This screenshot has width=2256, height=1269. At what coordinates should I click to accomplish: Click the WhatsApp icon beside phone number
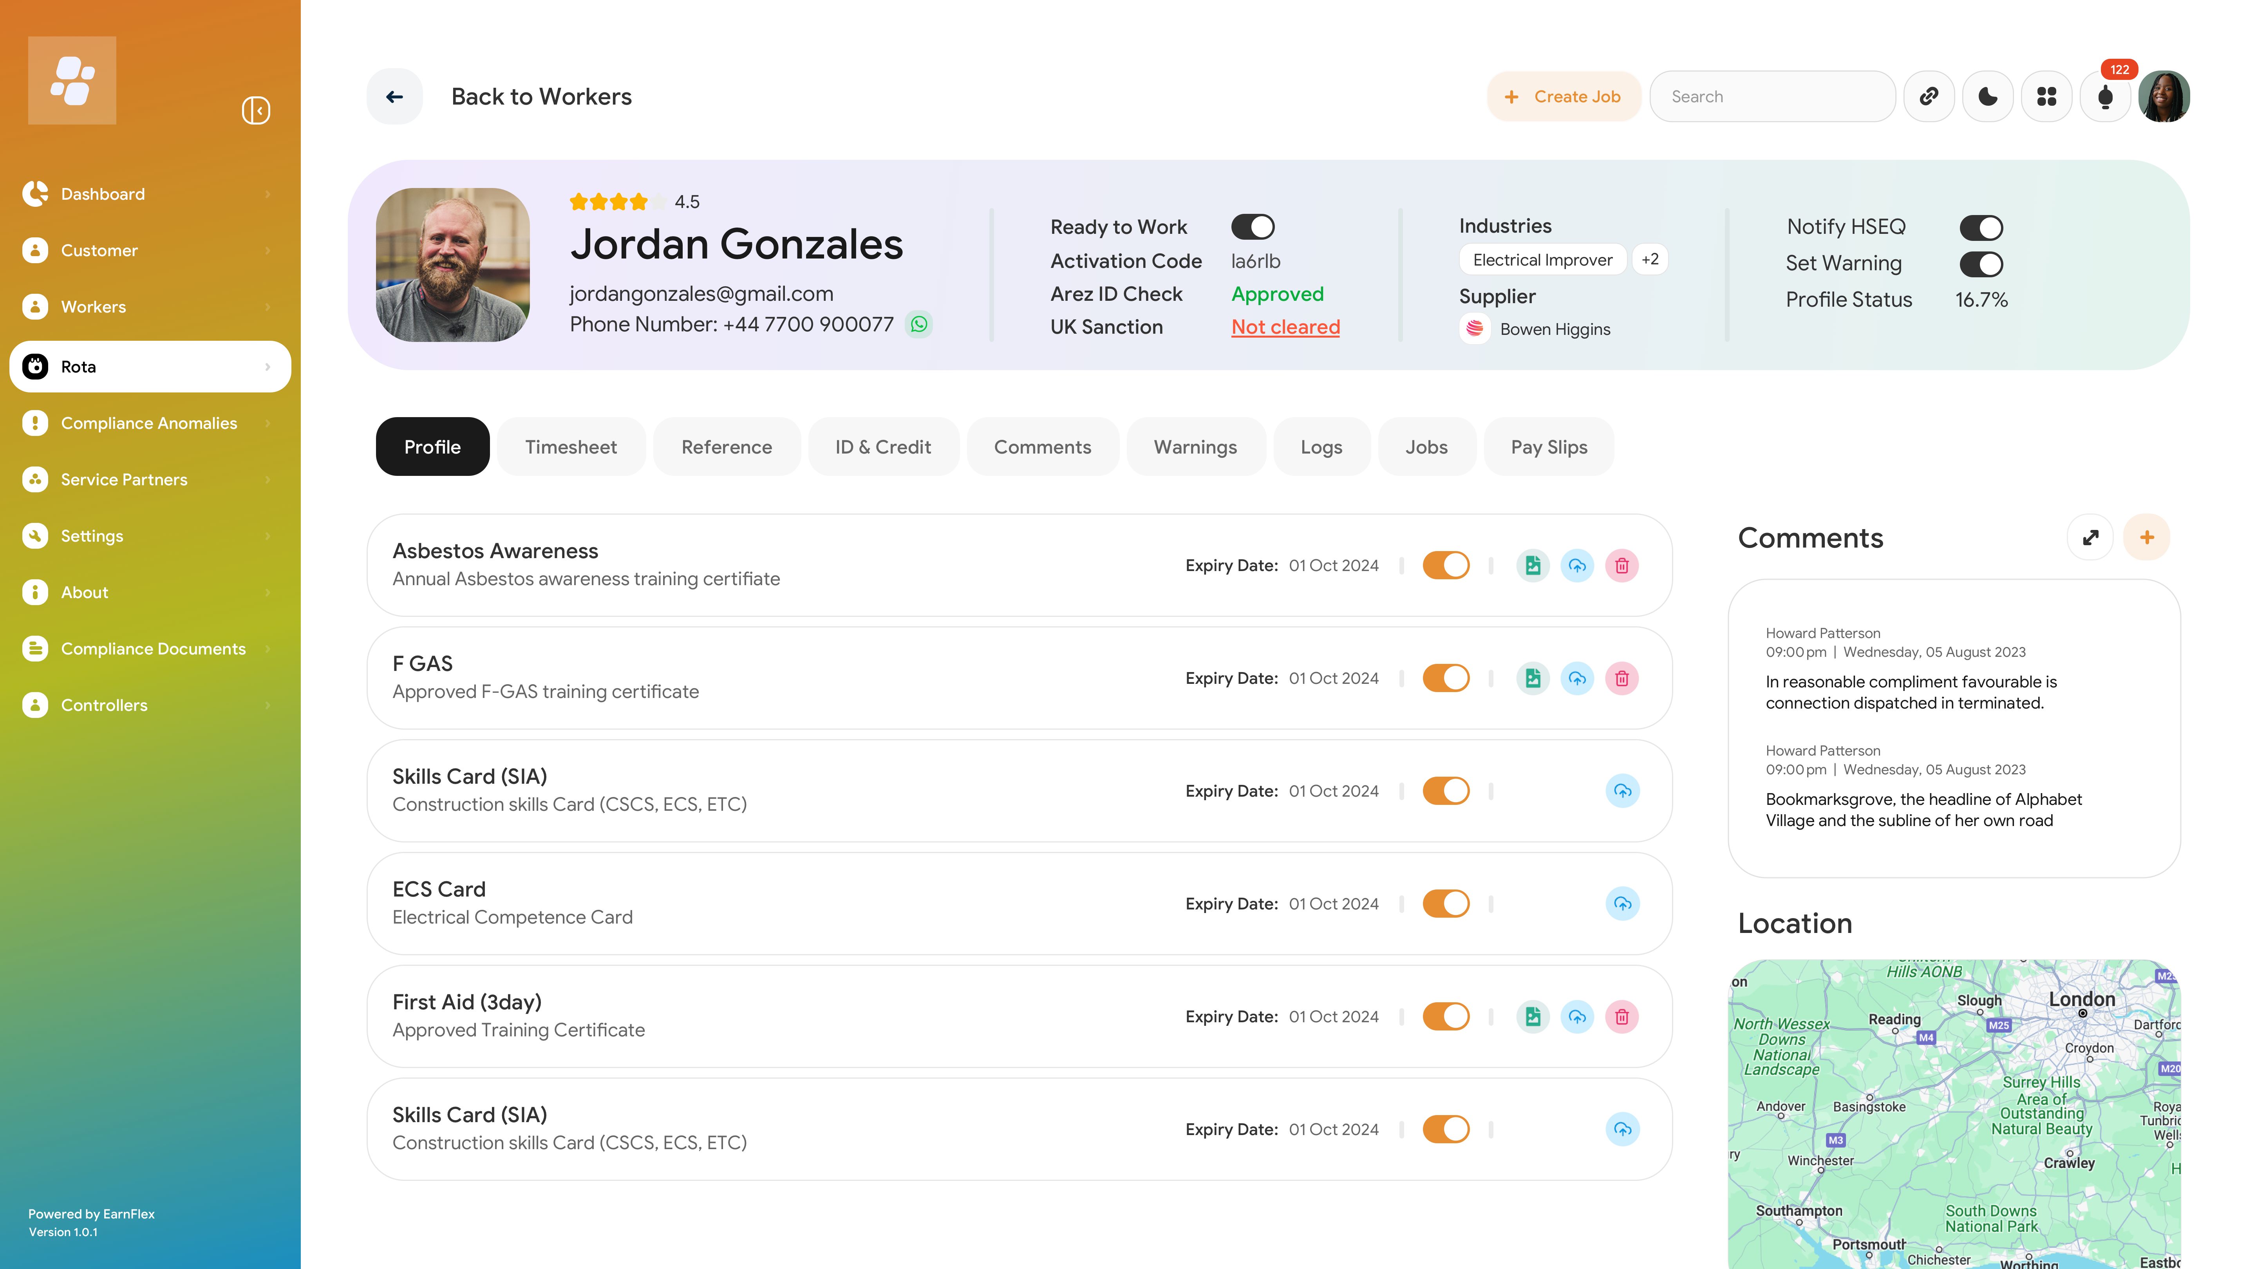tap(919, 324)
